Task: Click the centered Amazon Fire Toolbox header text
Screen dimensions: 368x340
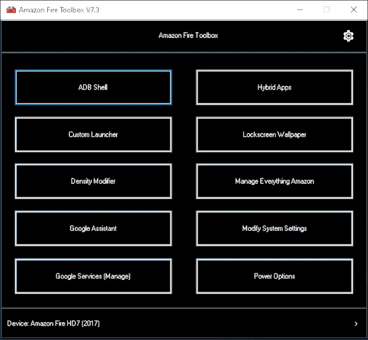Action: click(188, 36)
